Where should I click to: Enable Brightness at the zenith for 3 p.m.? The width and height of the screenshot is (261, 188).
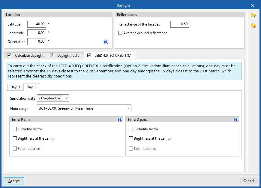[x=131, y=138]
